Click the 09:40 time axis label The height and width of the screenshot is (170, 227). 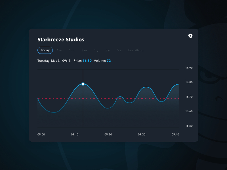coord(175,134)
